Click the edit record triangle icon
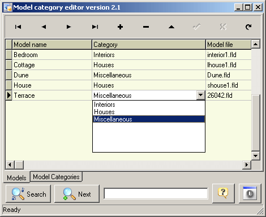 [171, 27]
